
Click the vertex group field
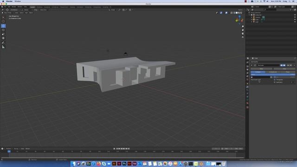point(260,77)
